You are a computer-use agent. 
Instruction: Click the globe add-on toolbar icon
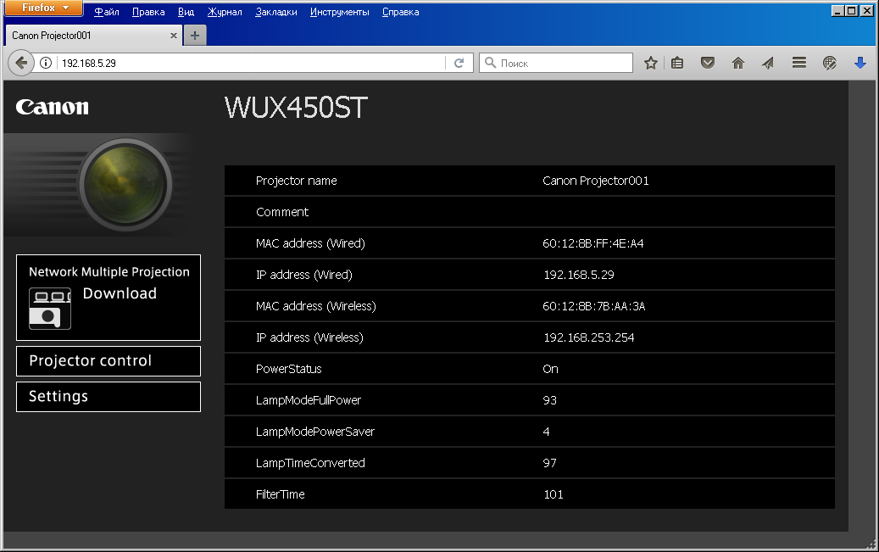830,63
